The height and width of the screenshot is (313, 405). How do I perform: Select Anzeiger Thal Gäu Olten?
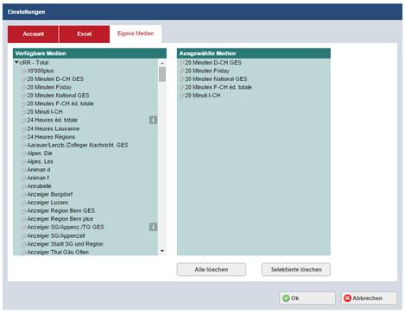(58, 252)
